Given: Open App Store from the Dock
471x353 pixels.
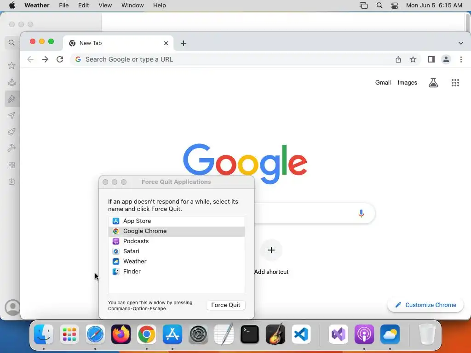Looking at the screenshot, I should [172, 334].
